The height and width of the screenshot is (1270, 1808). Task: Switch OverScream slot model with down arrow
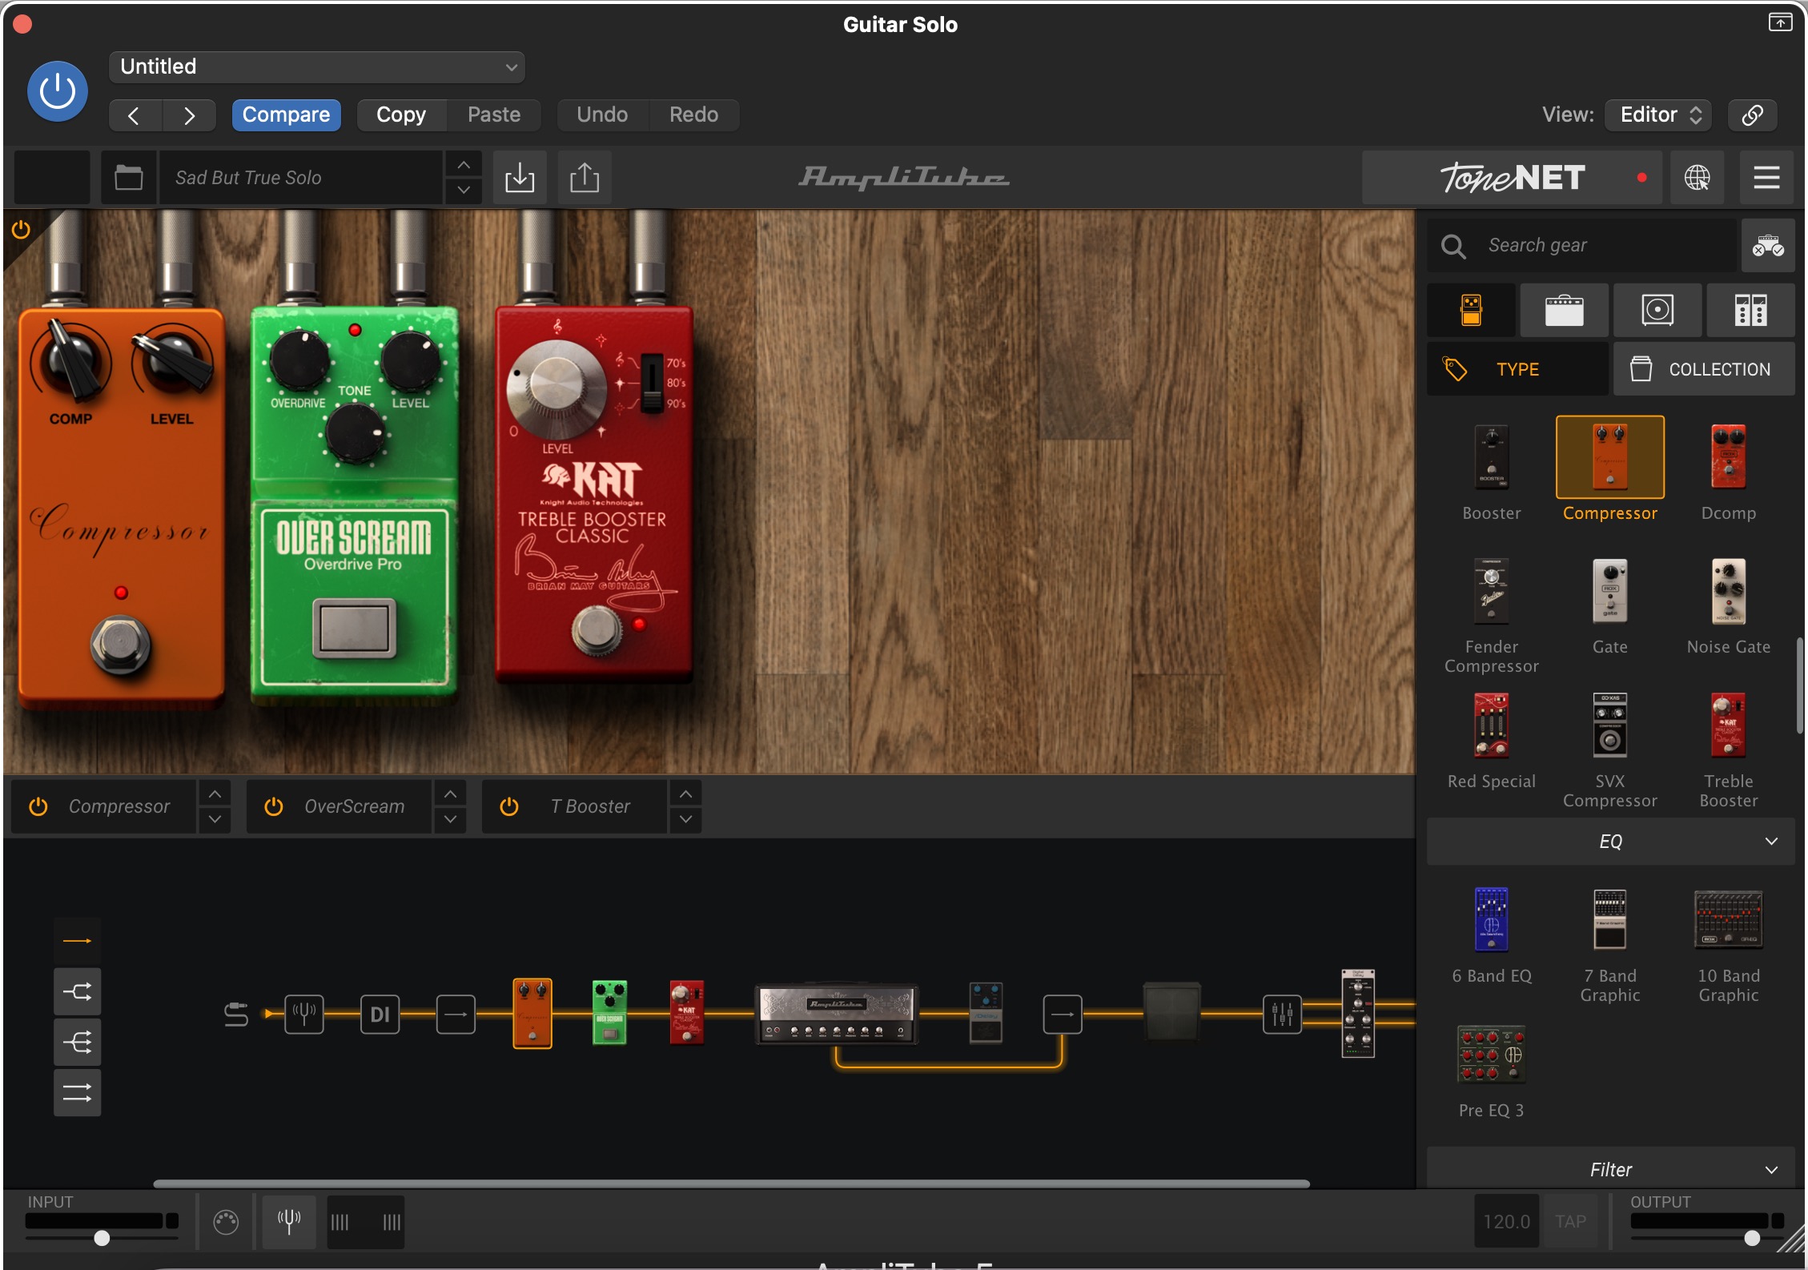[450, 819]
